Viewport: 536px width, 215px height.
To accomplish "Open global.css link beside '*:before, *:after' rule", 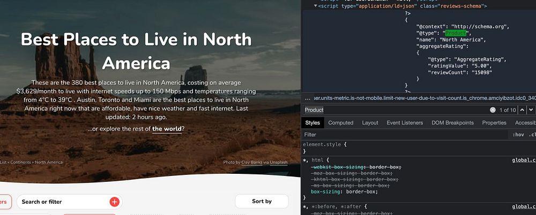I will pos(524,206).
